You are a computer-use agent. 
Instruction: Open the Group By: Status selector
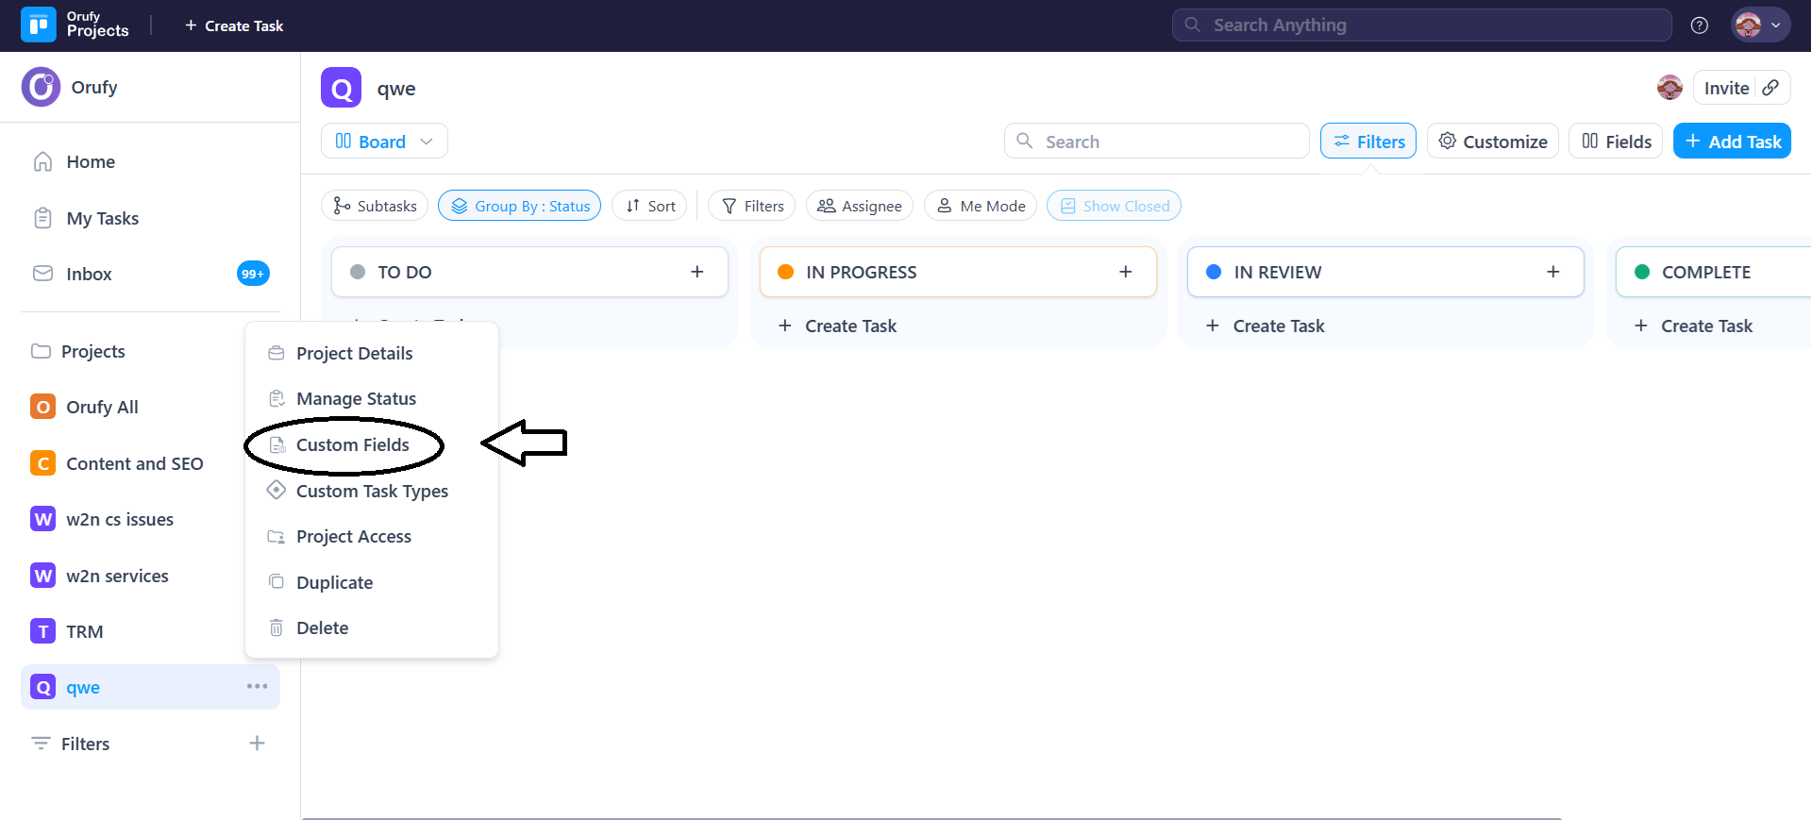[519, 206]
